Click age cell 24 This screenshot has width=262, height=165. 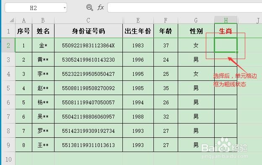pos(166,59)
